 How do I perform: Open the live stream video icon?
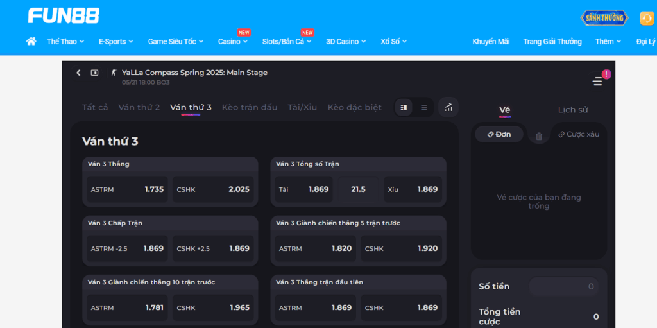click(x=95, y=73)
